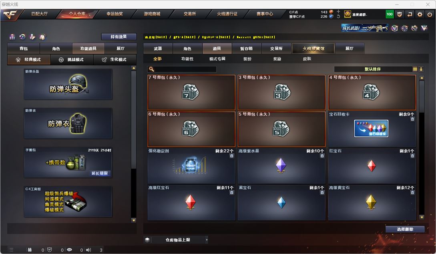Click the plus icon to add CF points
The width and height of the screenshot is (436, 254).
click(x=338, y=11)
